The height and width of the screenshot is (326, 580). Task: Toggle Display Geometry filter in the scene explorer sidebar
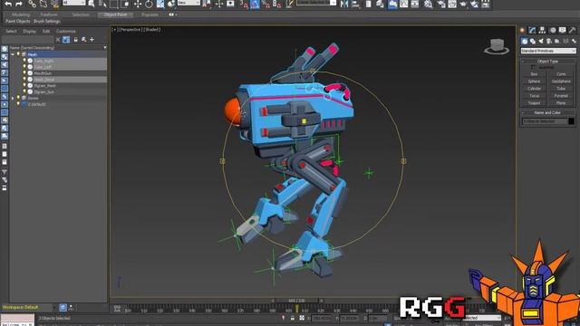click(x=5, y=49)
